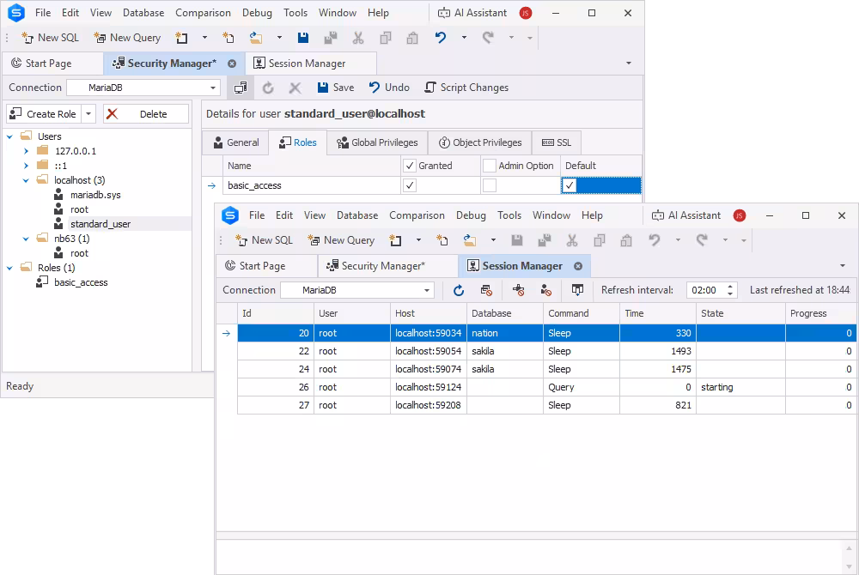Switch to the General tab
This screenshot has width=859, height=575.
point(235,142)
